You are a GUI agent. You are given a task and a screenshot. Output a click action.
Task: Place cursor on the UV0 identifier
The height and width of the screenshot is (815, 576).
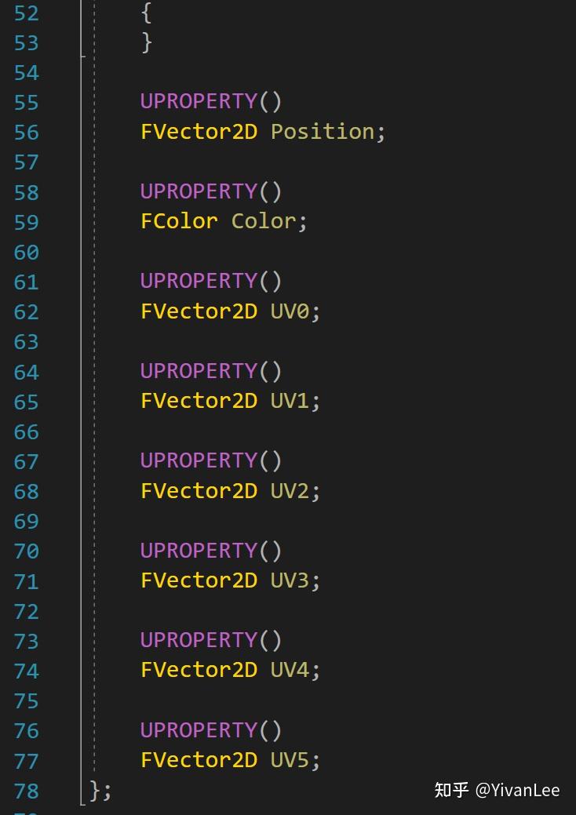click(x=290, y=311)
